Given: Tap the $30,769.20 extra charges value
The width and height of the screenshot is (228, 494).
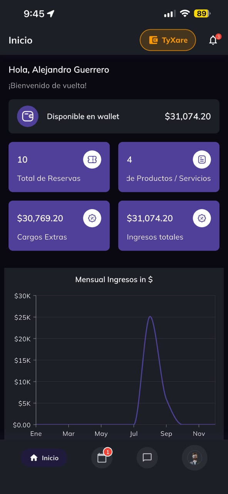Looking at the screenshot, I should coord(40,218).
